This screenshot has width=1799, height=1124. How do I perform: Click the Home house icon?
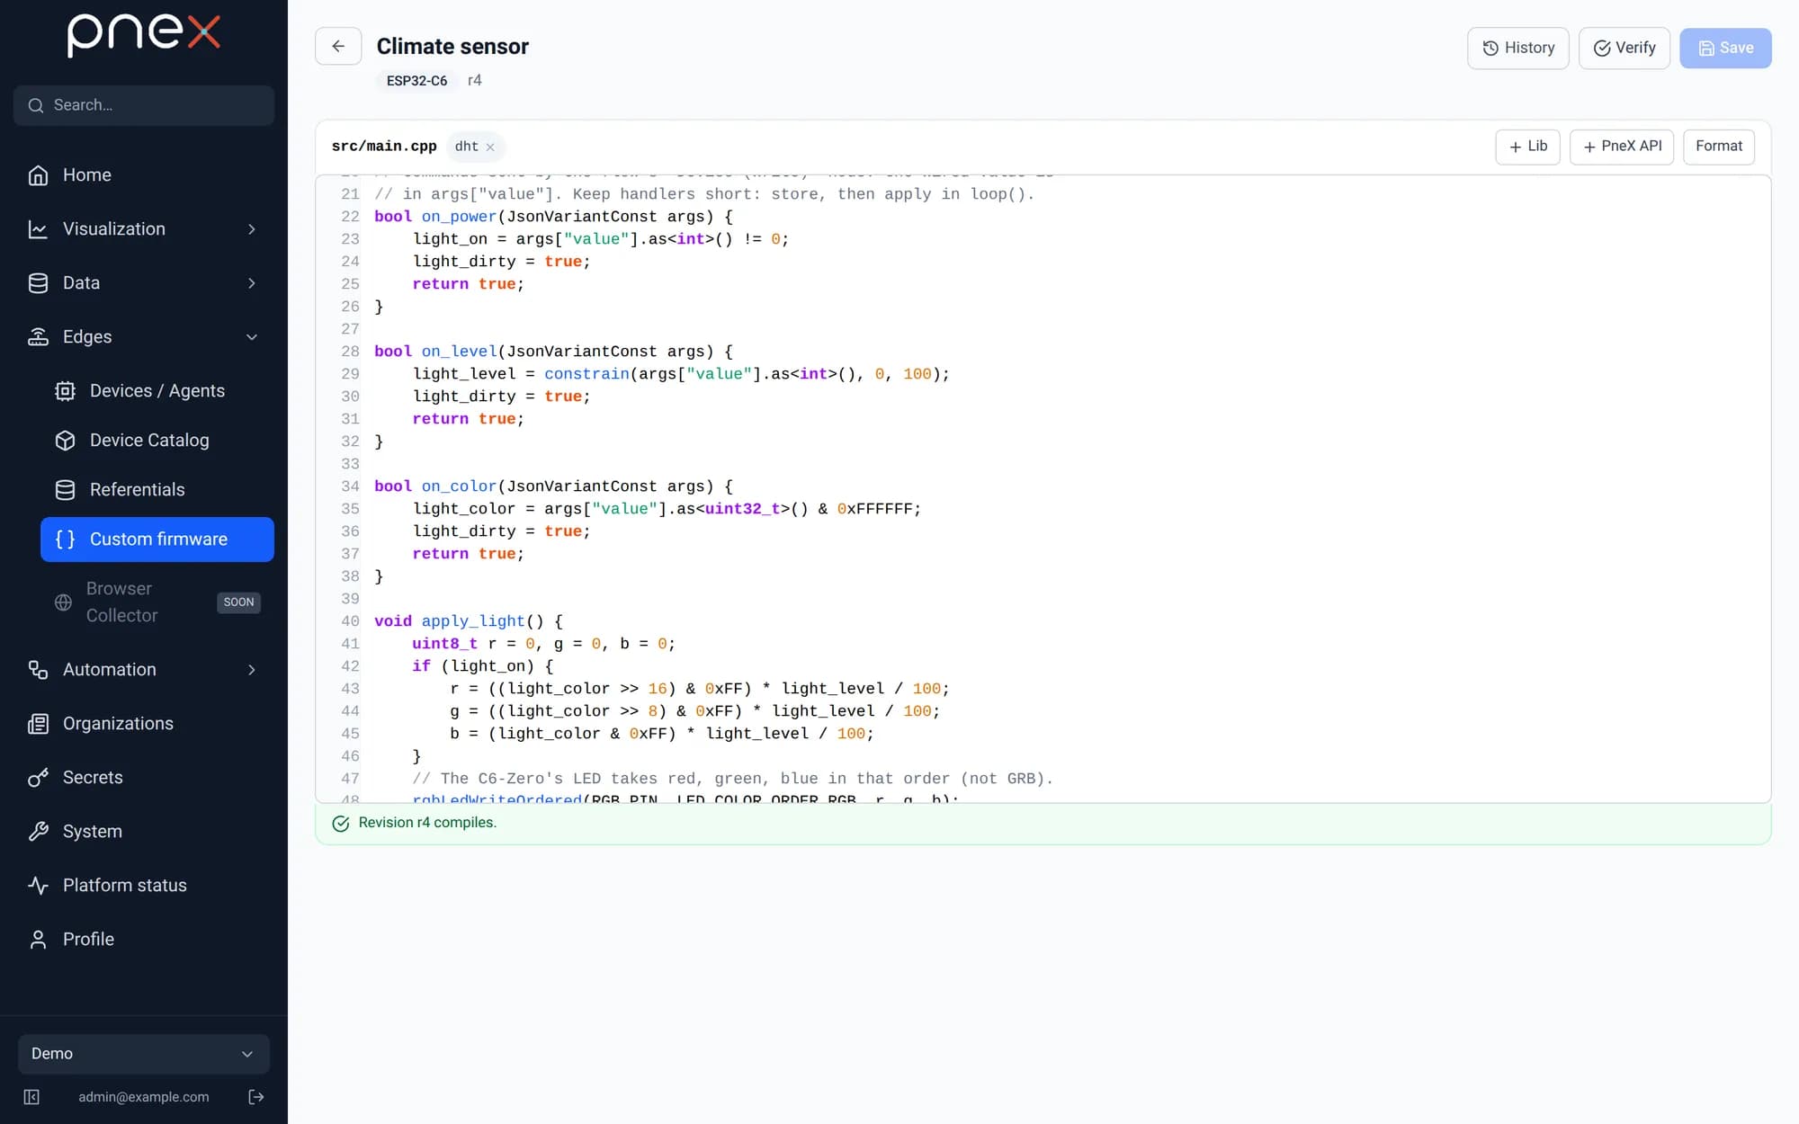tap(38, 175)
